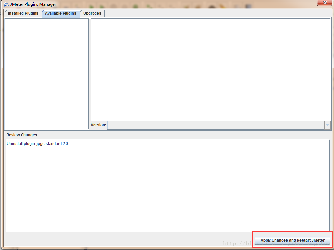The height and width of the screenshot is (250, 334).
Task: Select the Available Plugins tab
Action: pyautogui.click(x=61, y=13)
